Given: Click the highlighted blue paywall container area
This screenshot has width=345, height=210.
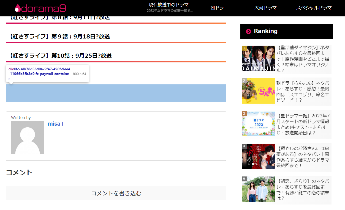Looking at the screenshot, I should [116, 93].
